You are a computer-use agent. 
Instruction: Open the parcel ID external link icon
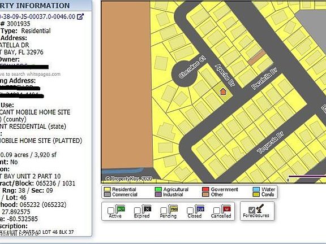coord(80,16)
